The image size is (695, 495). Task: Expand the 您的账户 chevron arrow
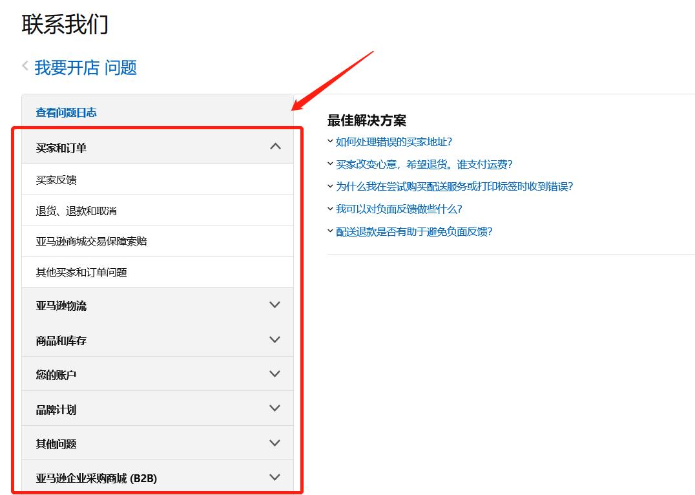275,374
